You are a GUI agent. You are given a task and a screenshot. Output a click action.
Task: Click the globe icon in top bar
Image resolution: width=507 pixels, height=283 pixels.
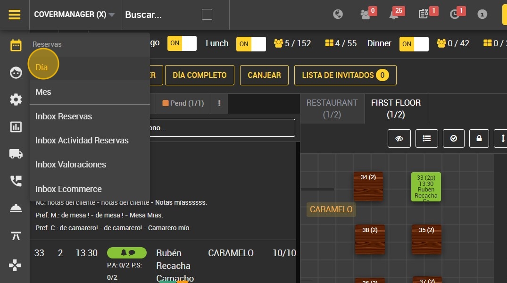pos(338,14)
